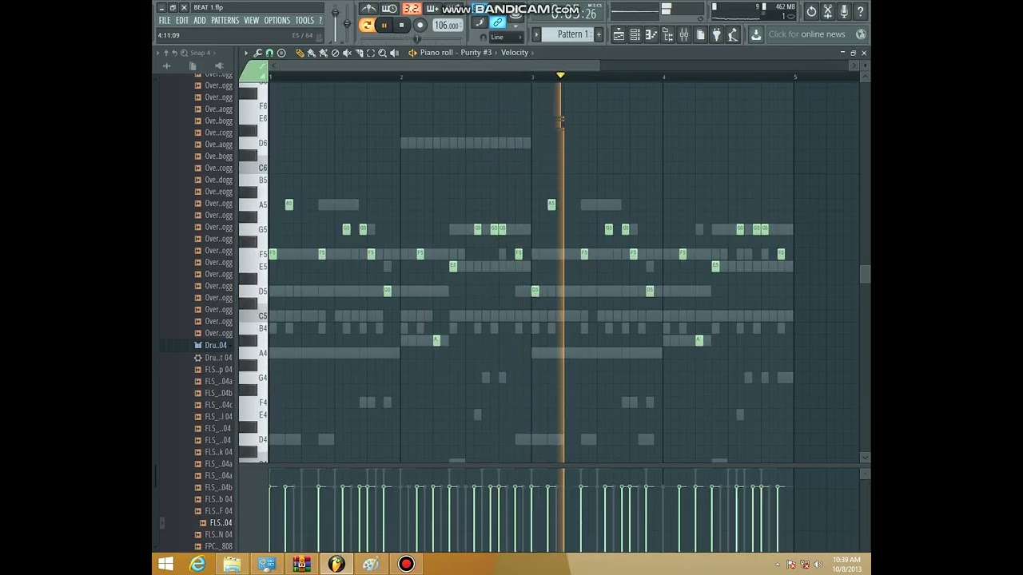Toggle the 3.2 countdown before recording
The width and height of the screenshot is (1023, 575).
[412, 9]
